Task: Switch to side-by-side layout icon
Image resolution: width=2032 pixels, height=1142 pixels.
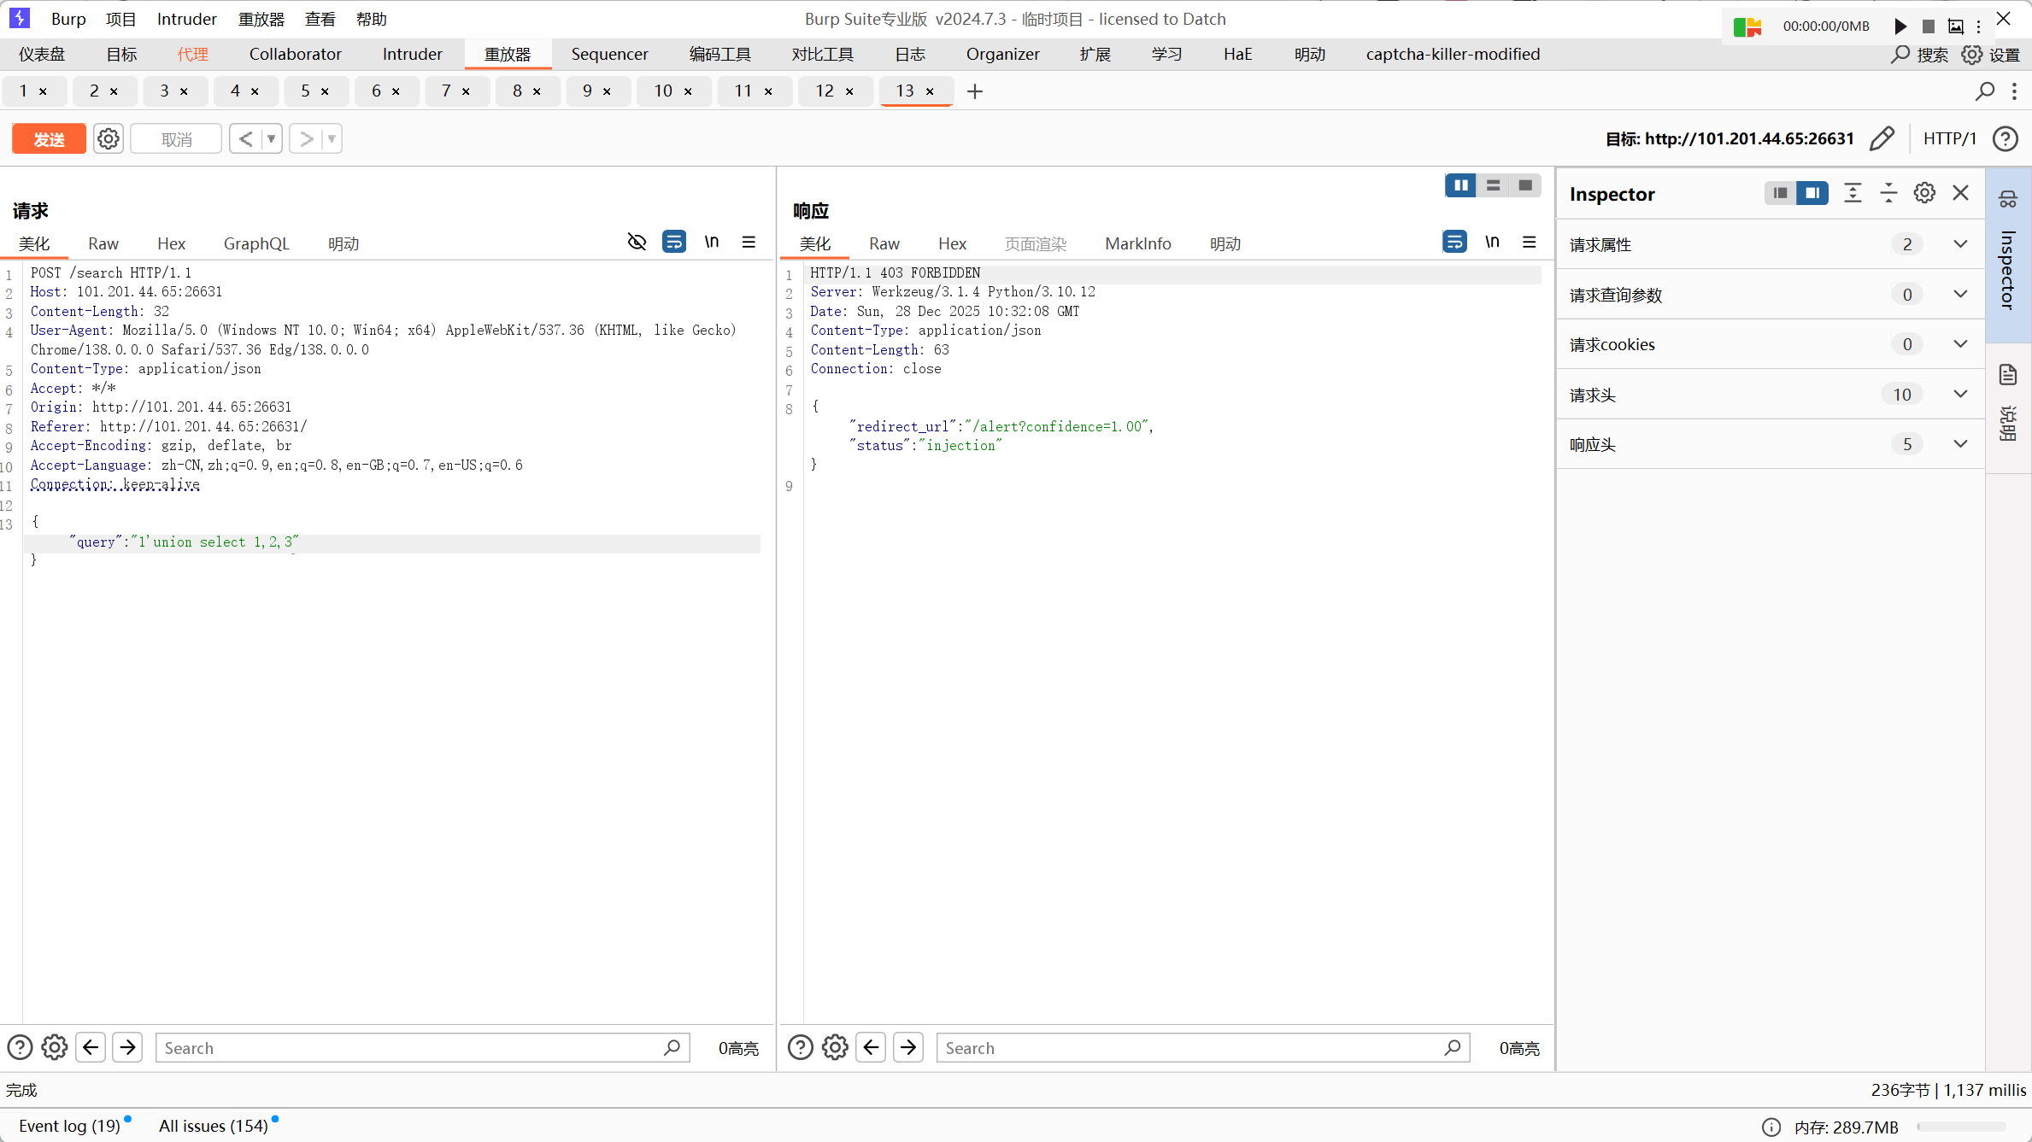Action: (1460, 185)
